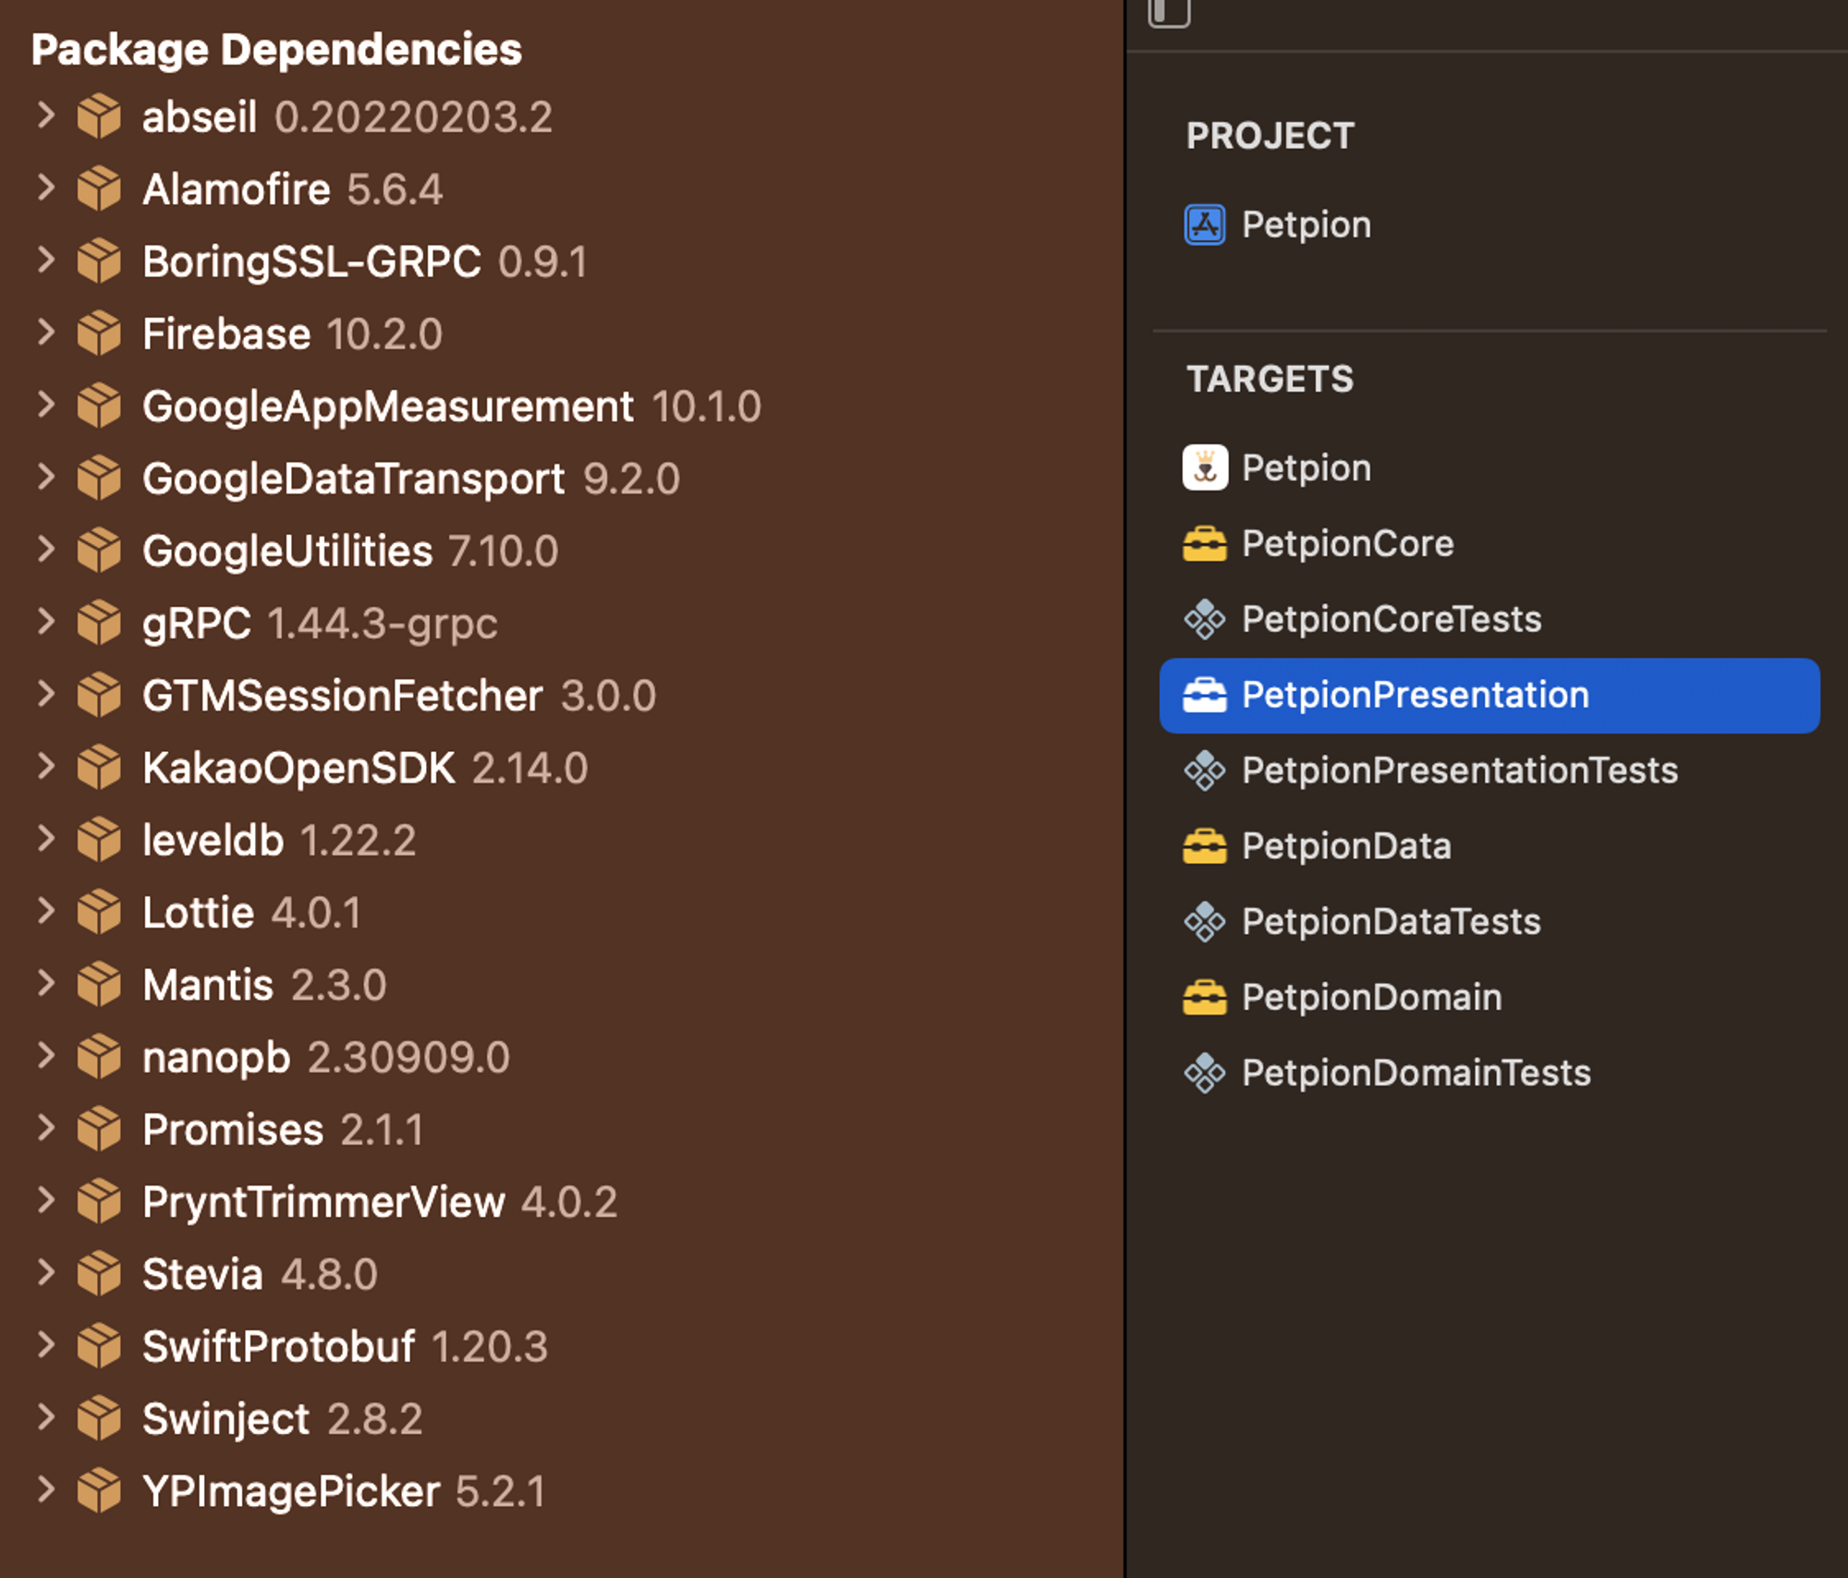Select the PetpionDomain target
Image resolution: width=1848 pixels, height=1578 pixels.
[x=1371, y=997]
